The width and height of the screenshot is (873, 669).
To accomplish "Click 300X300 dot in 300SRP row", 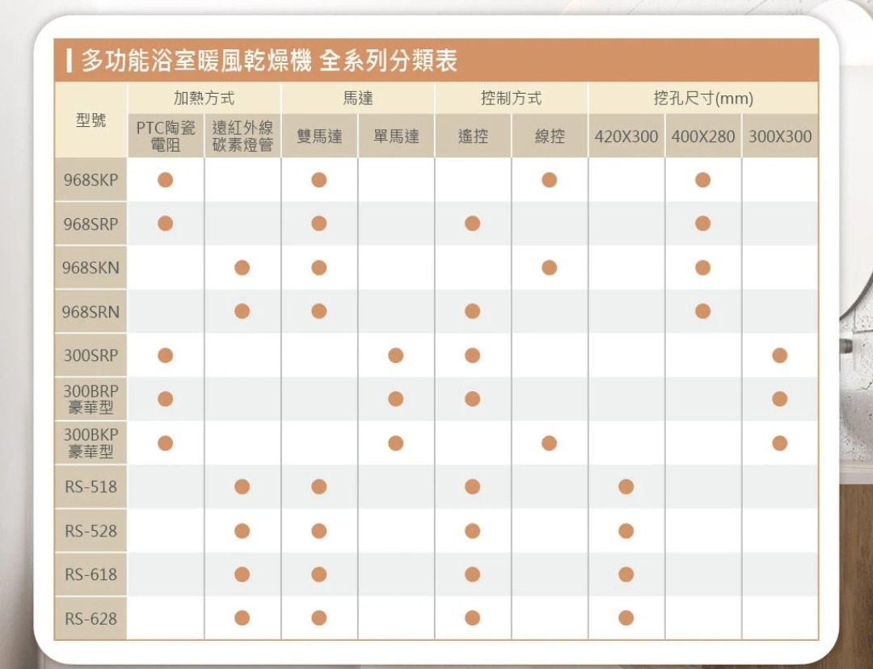I will tap(779, 356).
